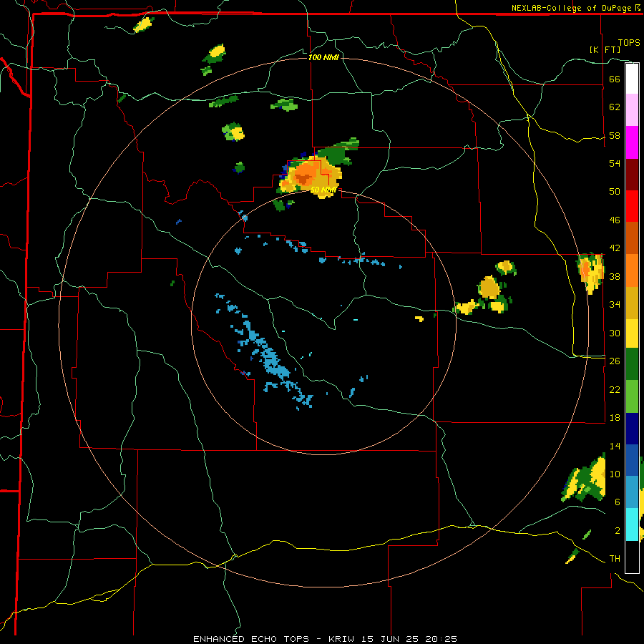
Task: Click the 18 value on the scale
Action: [615, 418]
